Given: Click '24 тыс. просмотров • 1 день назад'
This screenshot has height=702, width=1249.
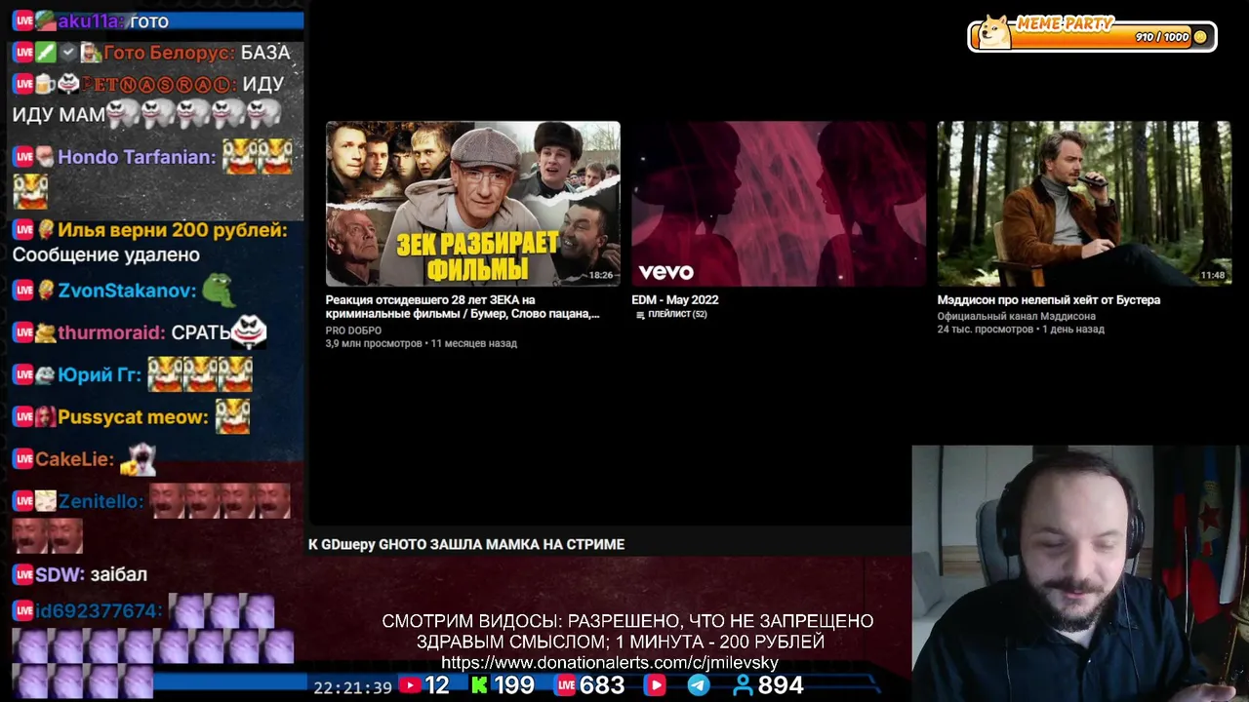Looking at the screenshot, I should [1021, 330].
